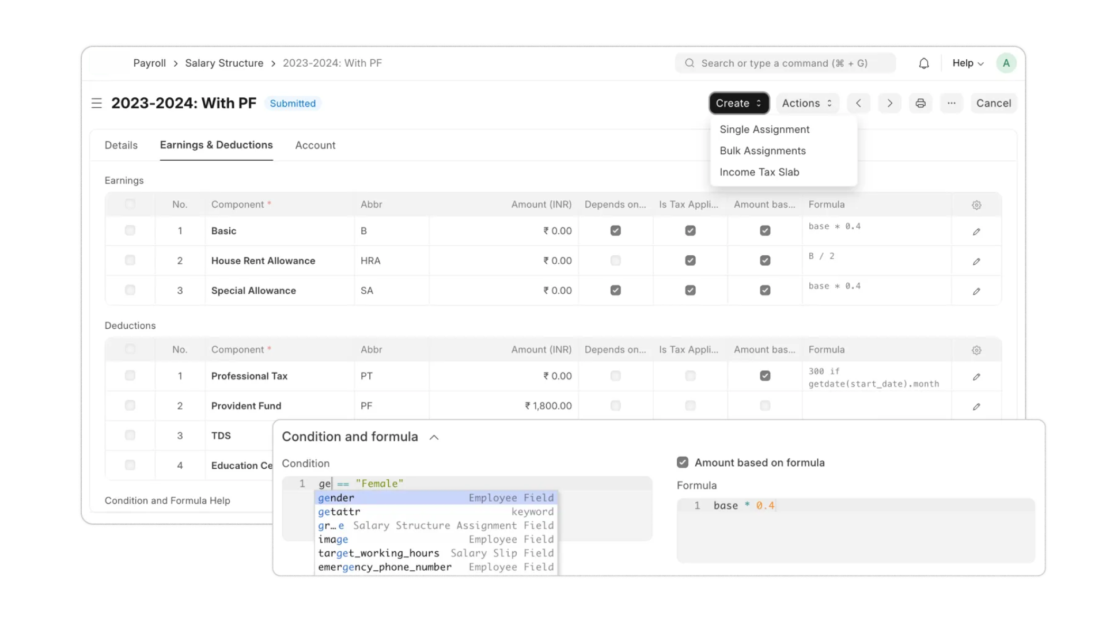Open the three-dots more menu
The height and width of the screenshot is (622, 1106).
952,103
